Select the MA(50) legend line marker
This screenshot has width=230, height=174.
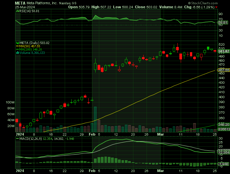pyautogui.click(x=17, y=46)
